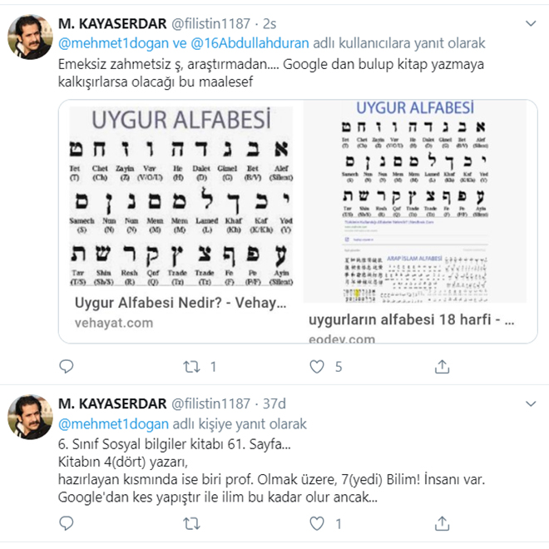Open the vehayat.com Uygur Alfabesi image

(x=181, y=196)
